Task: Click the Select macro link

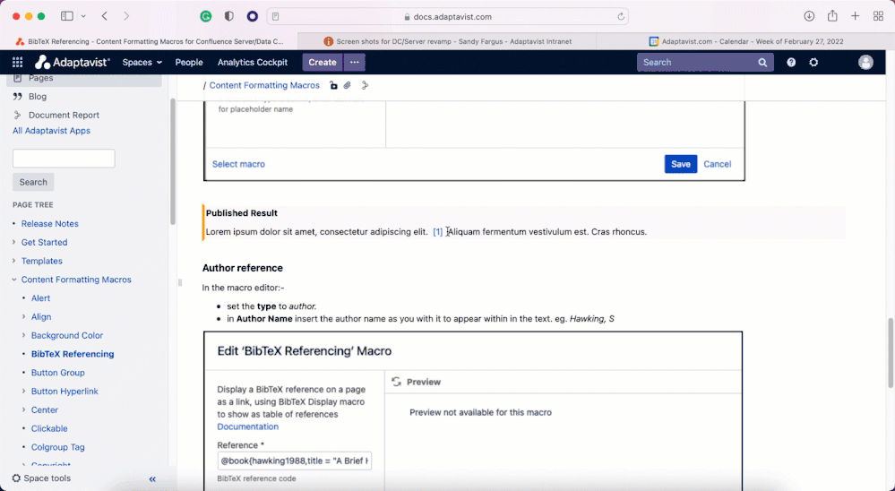Action: (x=238, y=164)
